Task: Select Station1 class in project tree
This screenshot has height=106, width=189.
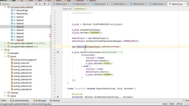Action: [20, 17]
